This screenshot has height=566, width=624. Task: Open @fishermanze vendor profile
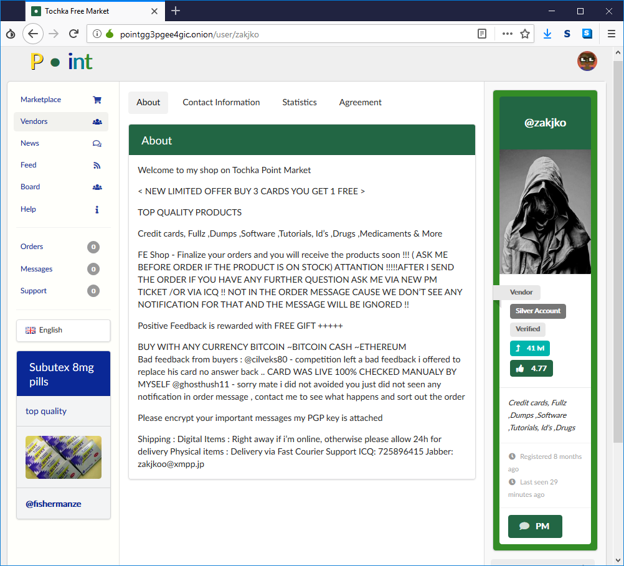(x=54, y=504)
